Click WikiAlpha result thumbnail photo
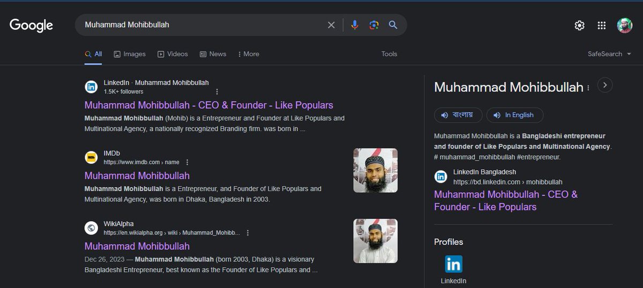Image resolution: width=643 pixels, height=288 pixels. pyautogui.click(x=375, y=241)
